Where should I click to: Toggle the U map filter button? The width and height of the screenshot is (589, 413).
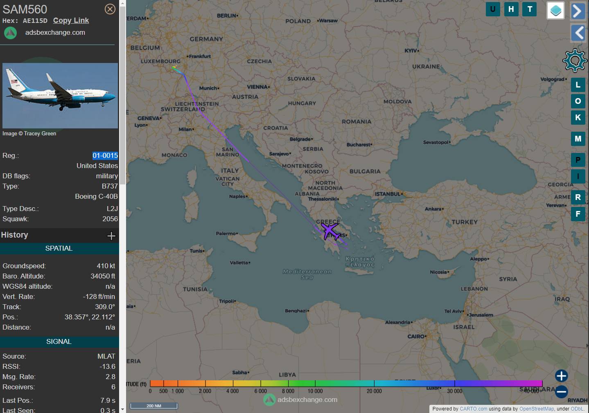coord(493,9)
